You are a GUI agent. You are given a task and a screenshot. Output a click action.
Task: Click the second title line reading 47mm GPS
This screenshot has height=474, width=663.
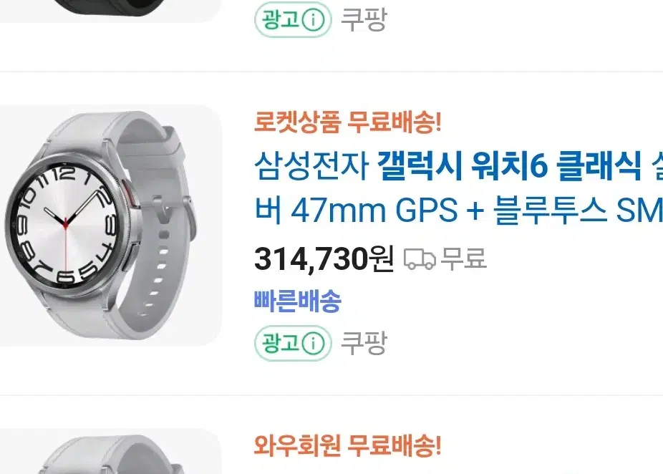[458, 211]
